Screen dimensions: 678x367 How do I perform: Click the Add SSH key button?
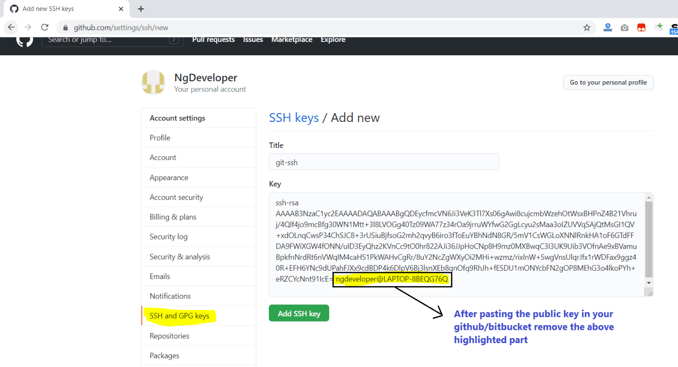pyautogui.click(x=299, y=314)
